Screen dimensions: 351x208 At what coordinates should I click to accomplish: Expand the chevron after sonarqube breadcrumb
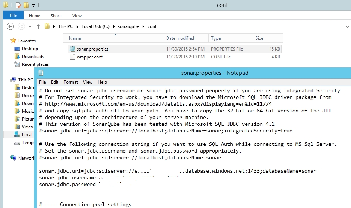pyautogui.click(x=143, y=26)
